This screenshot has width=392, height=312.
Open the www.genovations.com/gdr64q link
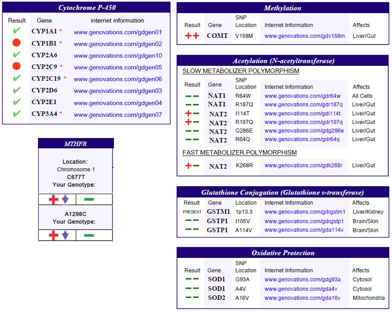point(302,140)
